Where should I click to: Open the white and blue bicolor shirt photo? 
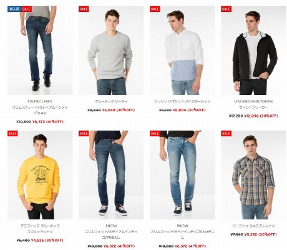tap(182, 51)
